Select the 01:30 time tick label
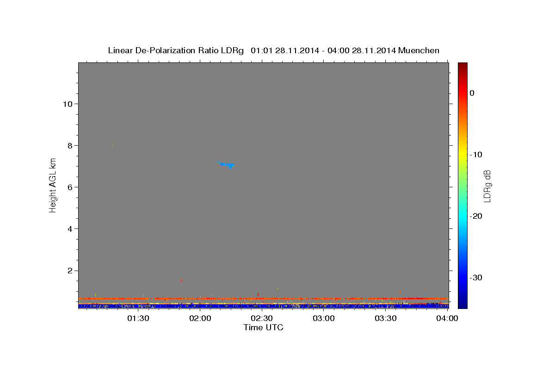555x370 pixels. click(x=138, y=318)
